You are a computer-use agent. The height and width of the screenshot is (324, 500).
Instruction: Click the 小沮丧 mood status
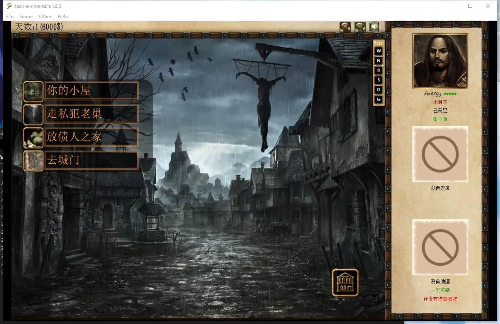click(440, 102)
